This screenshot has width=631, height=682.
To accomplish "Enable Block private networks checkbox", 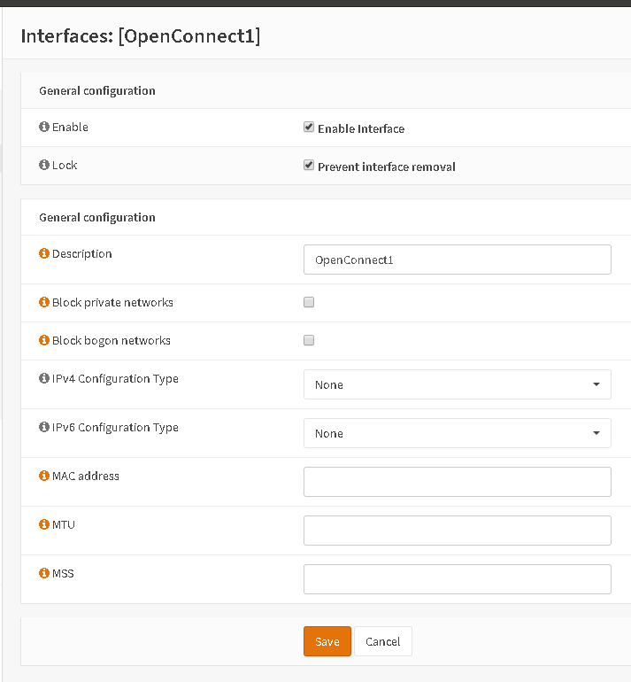I will (309, 302).
